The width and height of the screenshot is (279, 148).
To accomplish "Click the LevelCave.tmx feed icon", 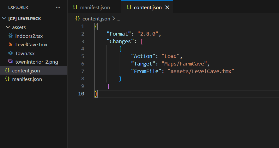I will pos(10,45).
